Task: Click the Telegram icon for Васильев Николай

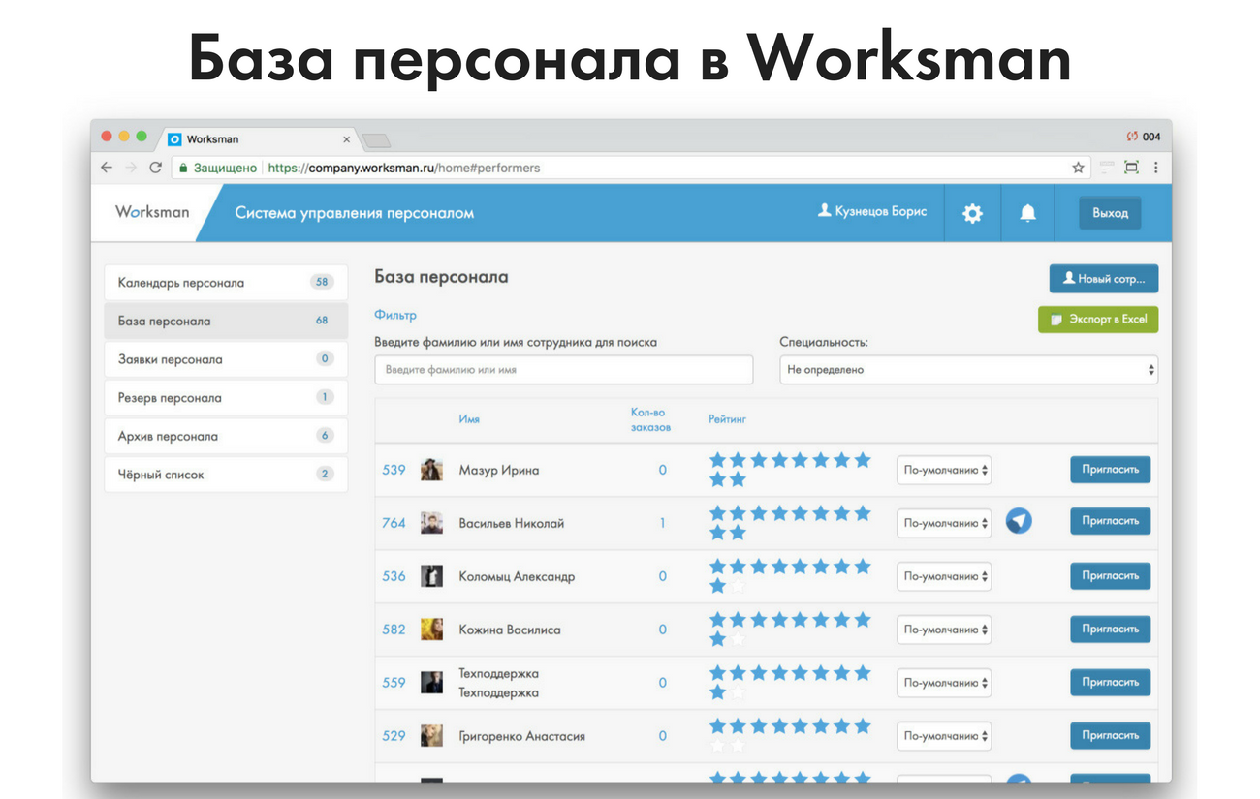Action: [1018, 522]
